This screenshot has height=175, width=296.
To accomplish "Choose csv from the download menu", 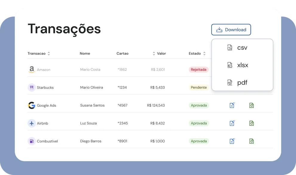I will pos(242,48).
